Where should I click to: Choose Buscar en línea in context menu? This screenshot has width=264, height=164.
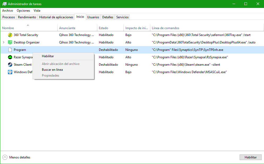click(x=63, y=70)
